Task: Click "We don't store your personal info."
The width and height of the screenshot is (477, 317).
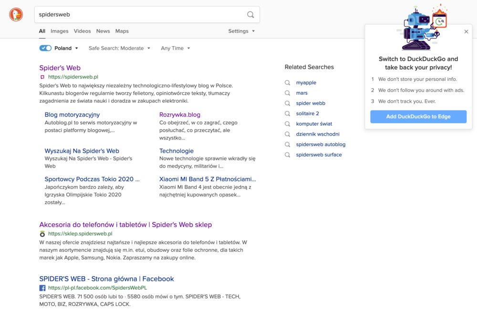Action: coord(417,79)
